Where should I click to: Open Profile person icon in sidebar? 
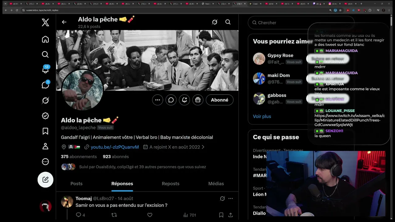pos(45,146)
